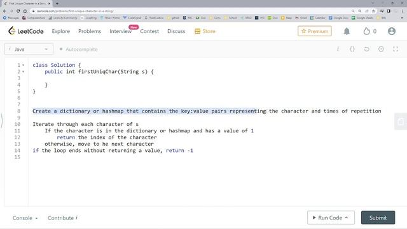
Task: Collapse code fold arrow on line 1
Action: click(x=23, y=65)
